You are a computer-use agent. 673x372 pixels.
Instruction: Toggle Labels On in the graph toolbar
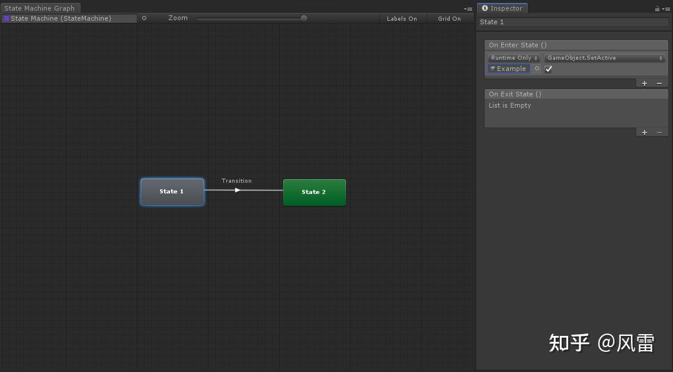pyautogui.click(x=402, y=18)
